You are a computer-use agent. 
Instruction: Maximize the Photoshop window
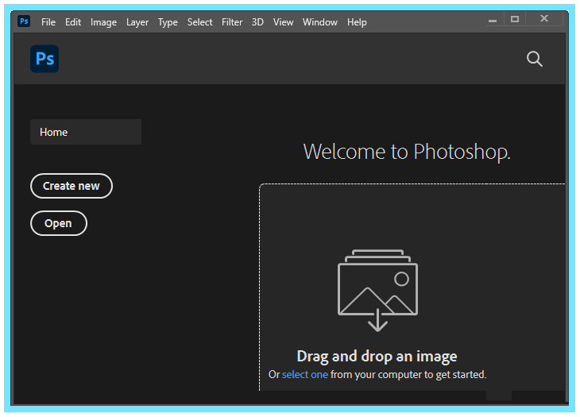515,19
